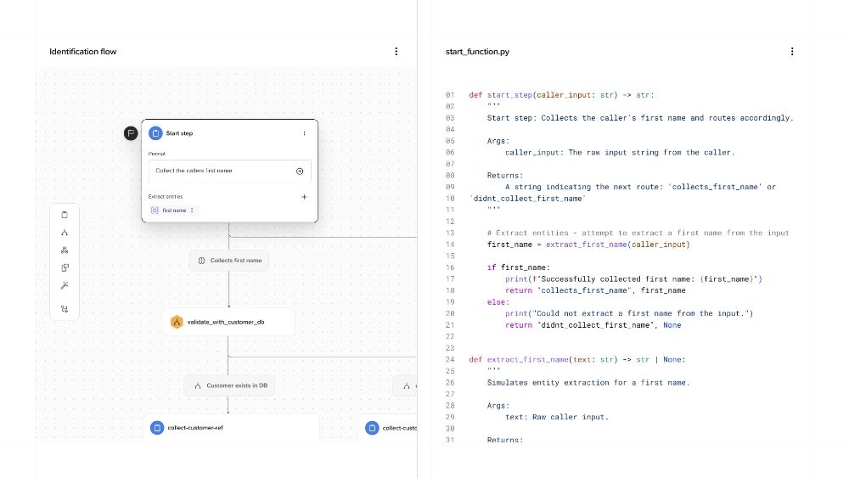Image resolution: width=849 pixels, height=478 pixels.
Task: Click the blue Start step clipboard icon
Action: [x=155, y=133]
